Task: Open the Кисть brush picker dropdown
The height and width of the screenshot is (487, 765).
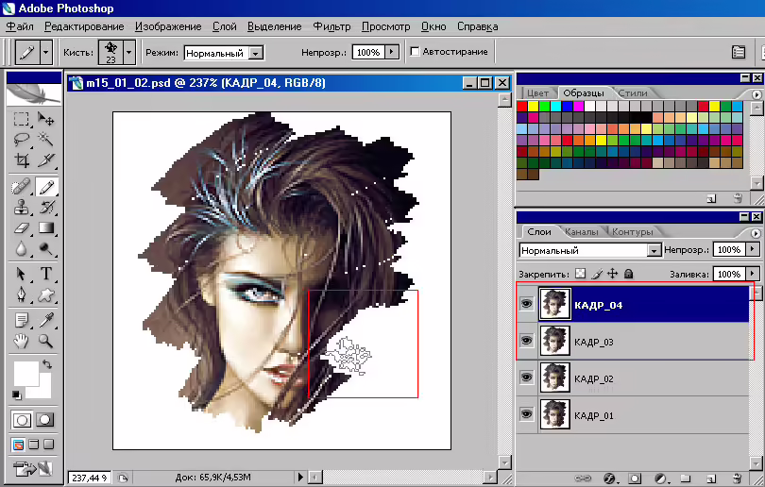Action: (129, 52)
